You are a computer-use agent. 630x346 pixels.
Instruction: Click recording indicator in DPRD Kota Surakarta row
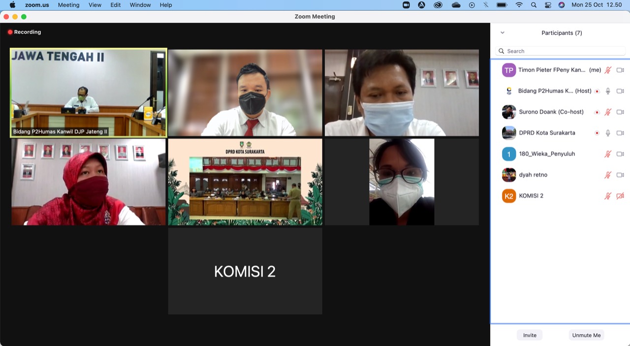[x=597, y=133]
